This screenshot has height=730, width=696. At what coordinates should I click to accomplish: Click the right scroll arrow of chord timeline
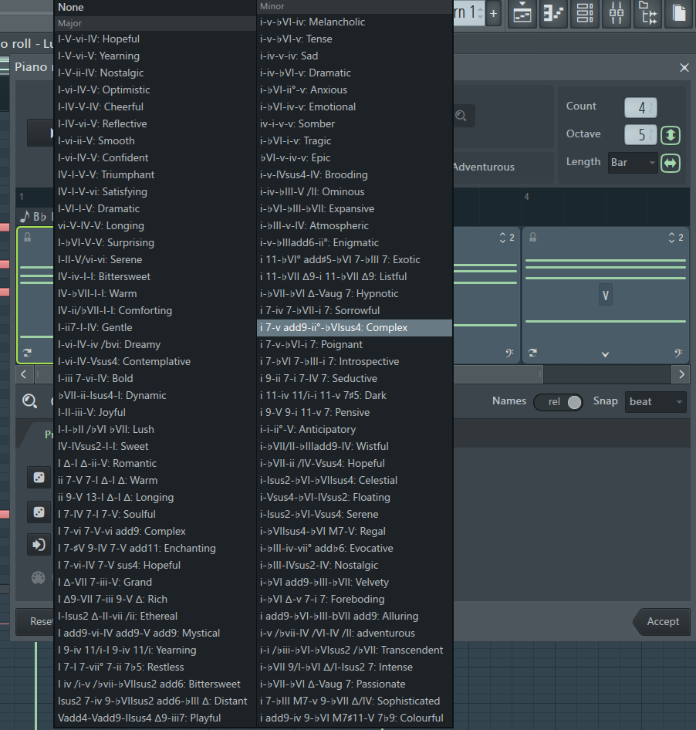click(x=680, y=374)
